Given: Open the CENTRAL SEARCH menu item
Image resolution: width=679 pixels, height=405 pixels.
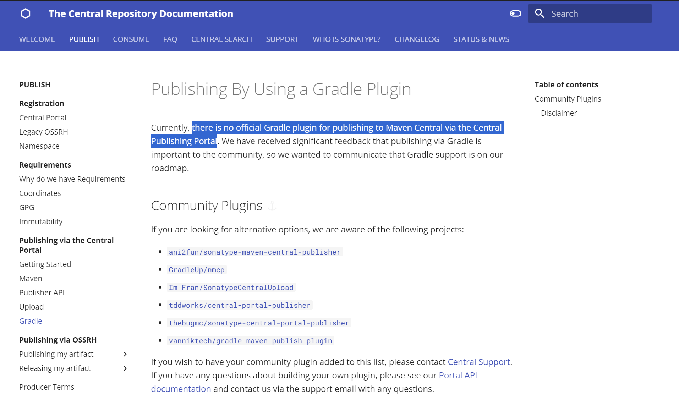Looking at the screenshot, I should point(221,39).
